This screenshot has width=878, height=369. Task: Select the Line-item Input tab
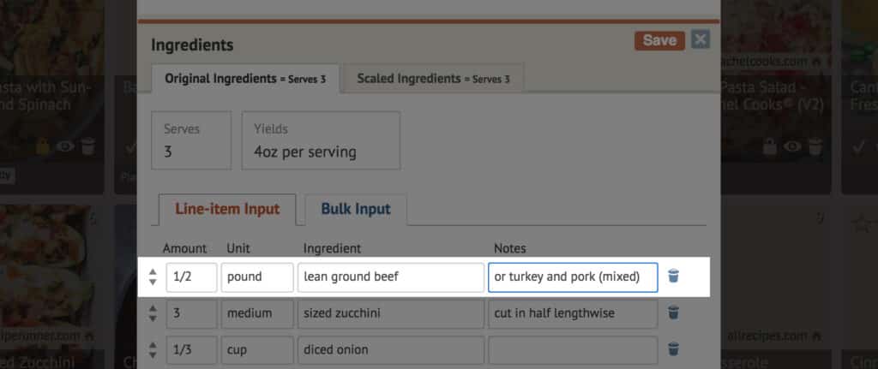tap(227, 209)
